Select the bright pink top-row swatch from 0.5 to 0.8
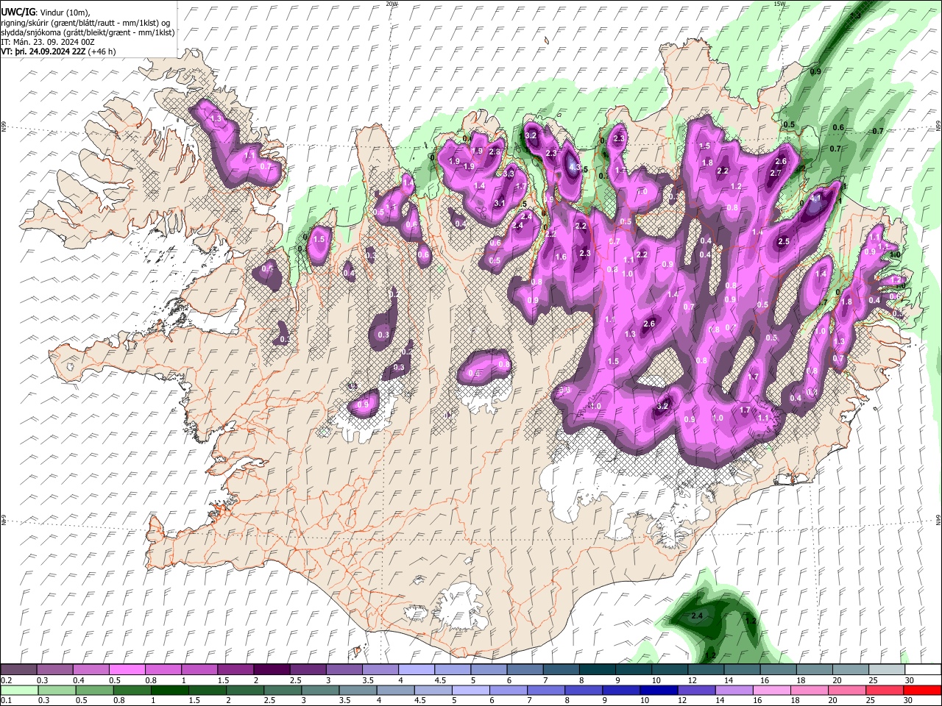 pos(127,670)
